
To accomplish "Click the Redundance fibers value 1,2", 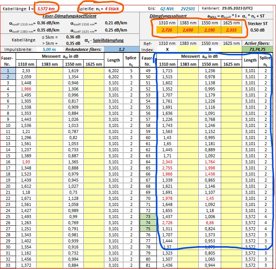I will (x=121, y=49).
